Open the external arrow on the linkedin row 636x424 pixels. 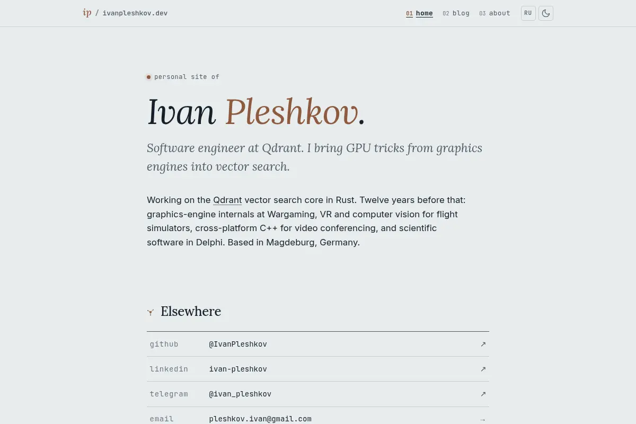click(483, 369)
